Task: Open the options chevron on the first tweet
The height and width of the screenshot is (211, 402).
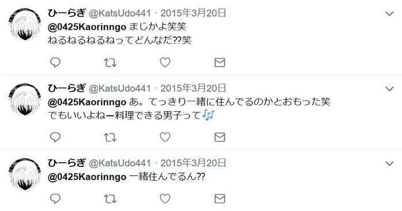Action: 389,14
